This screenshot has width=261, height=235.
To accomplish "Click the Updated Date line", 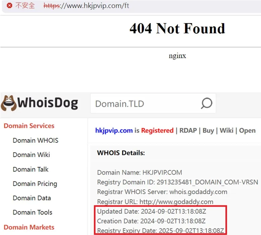I will [151, 211].
